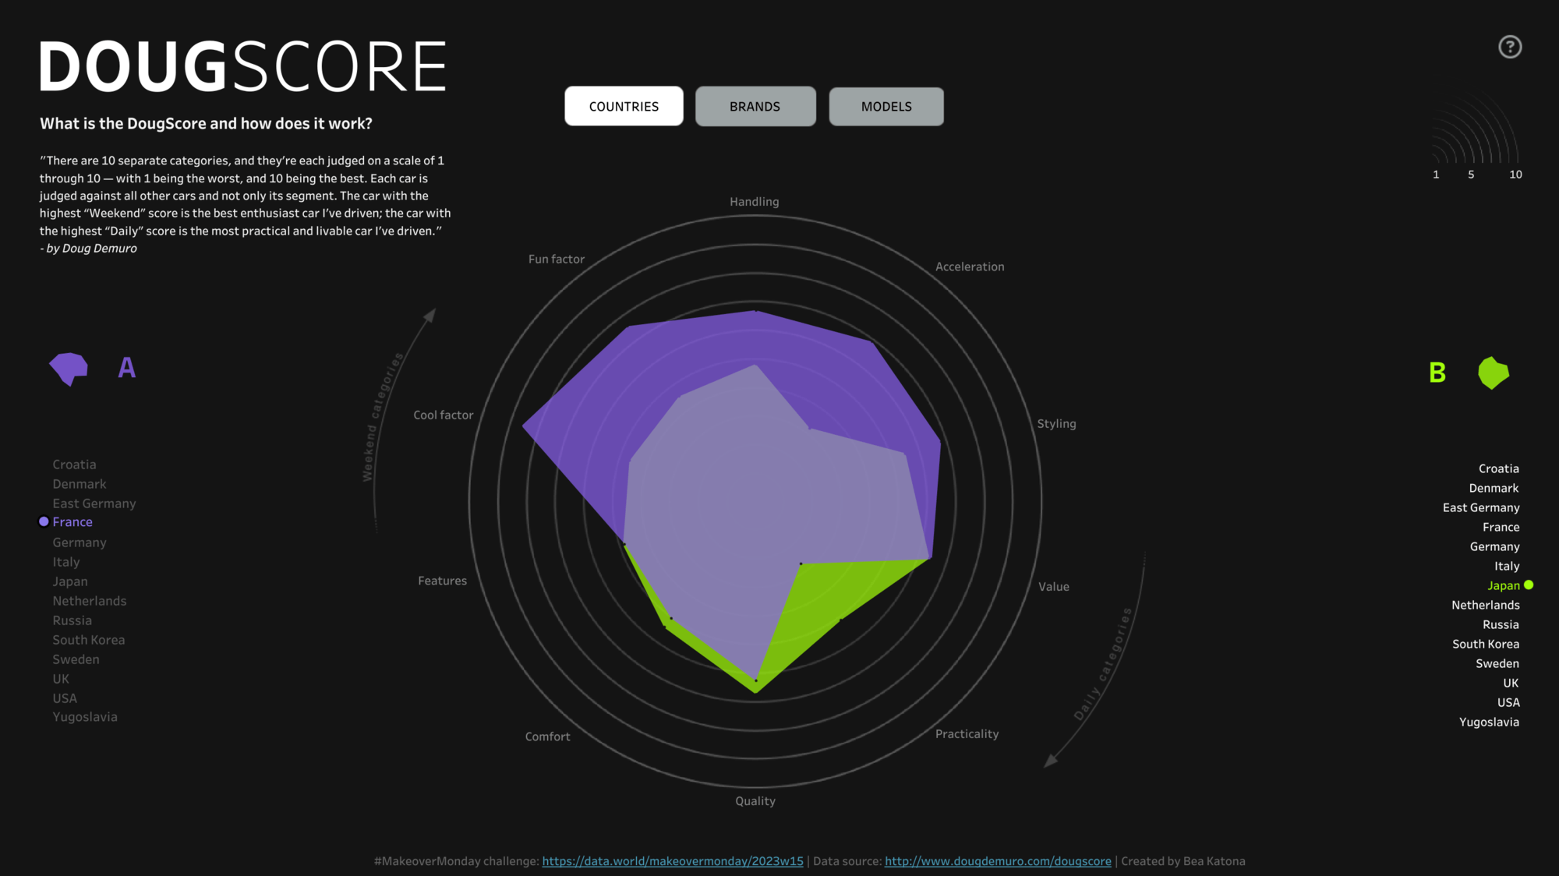
Task: Click the purple shape icon beside A
Action: (69, 368)
